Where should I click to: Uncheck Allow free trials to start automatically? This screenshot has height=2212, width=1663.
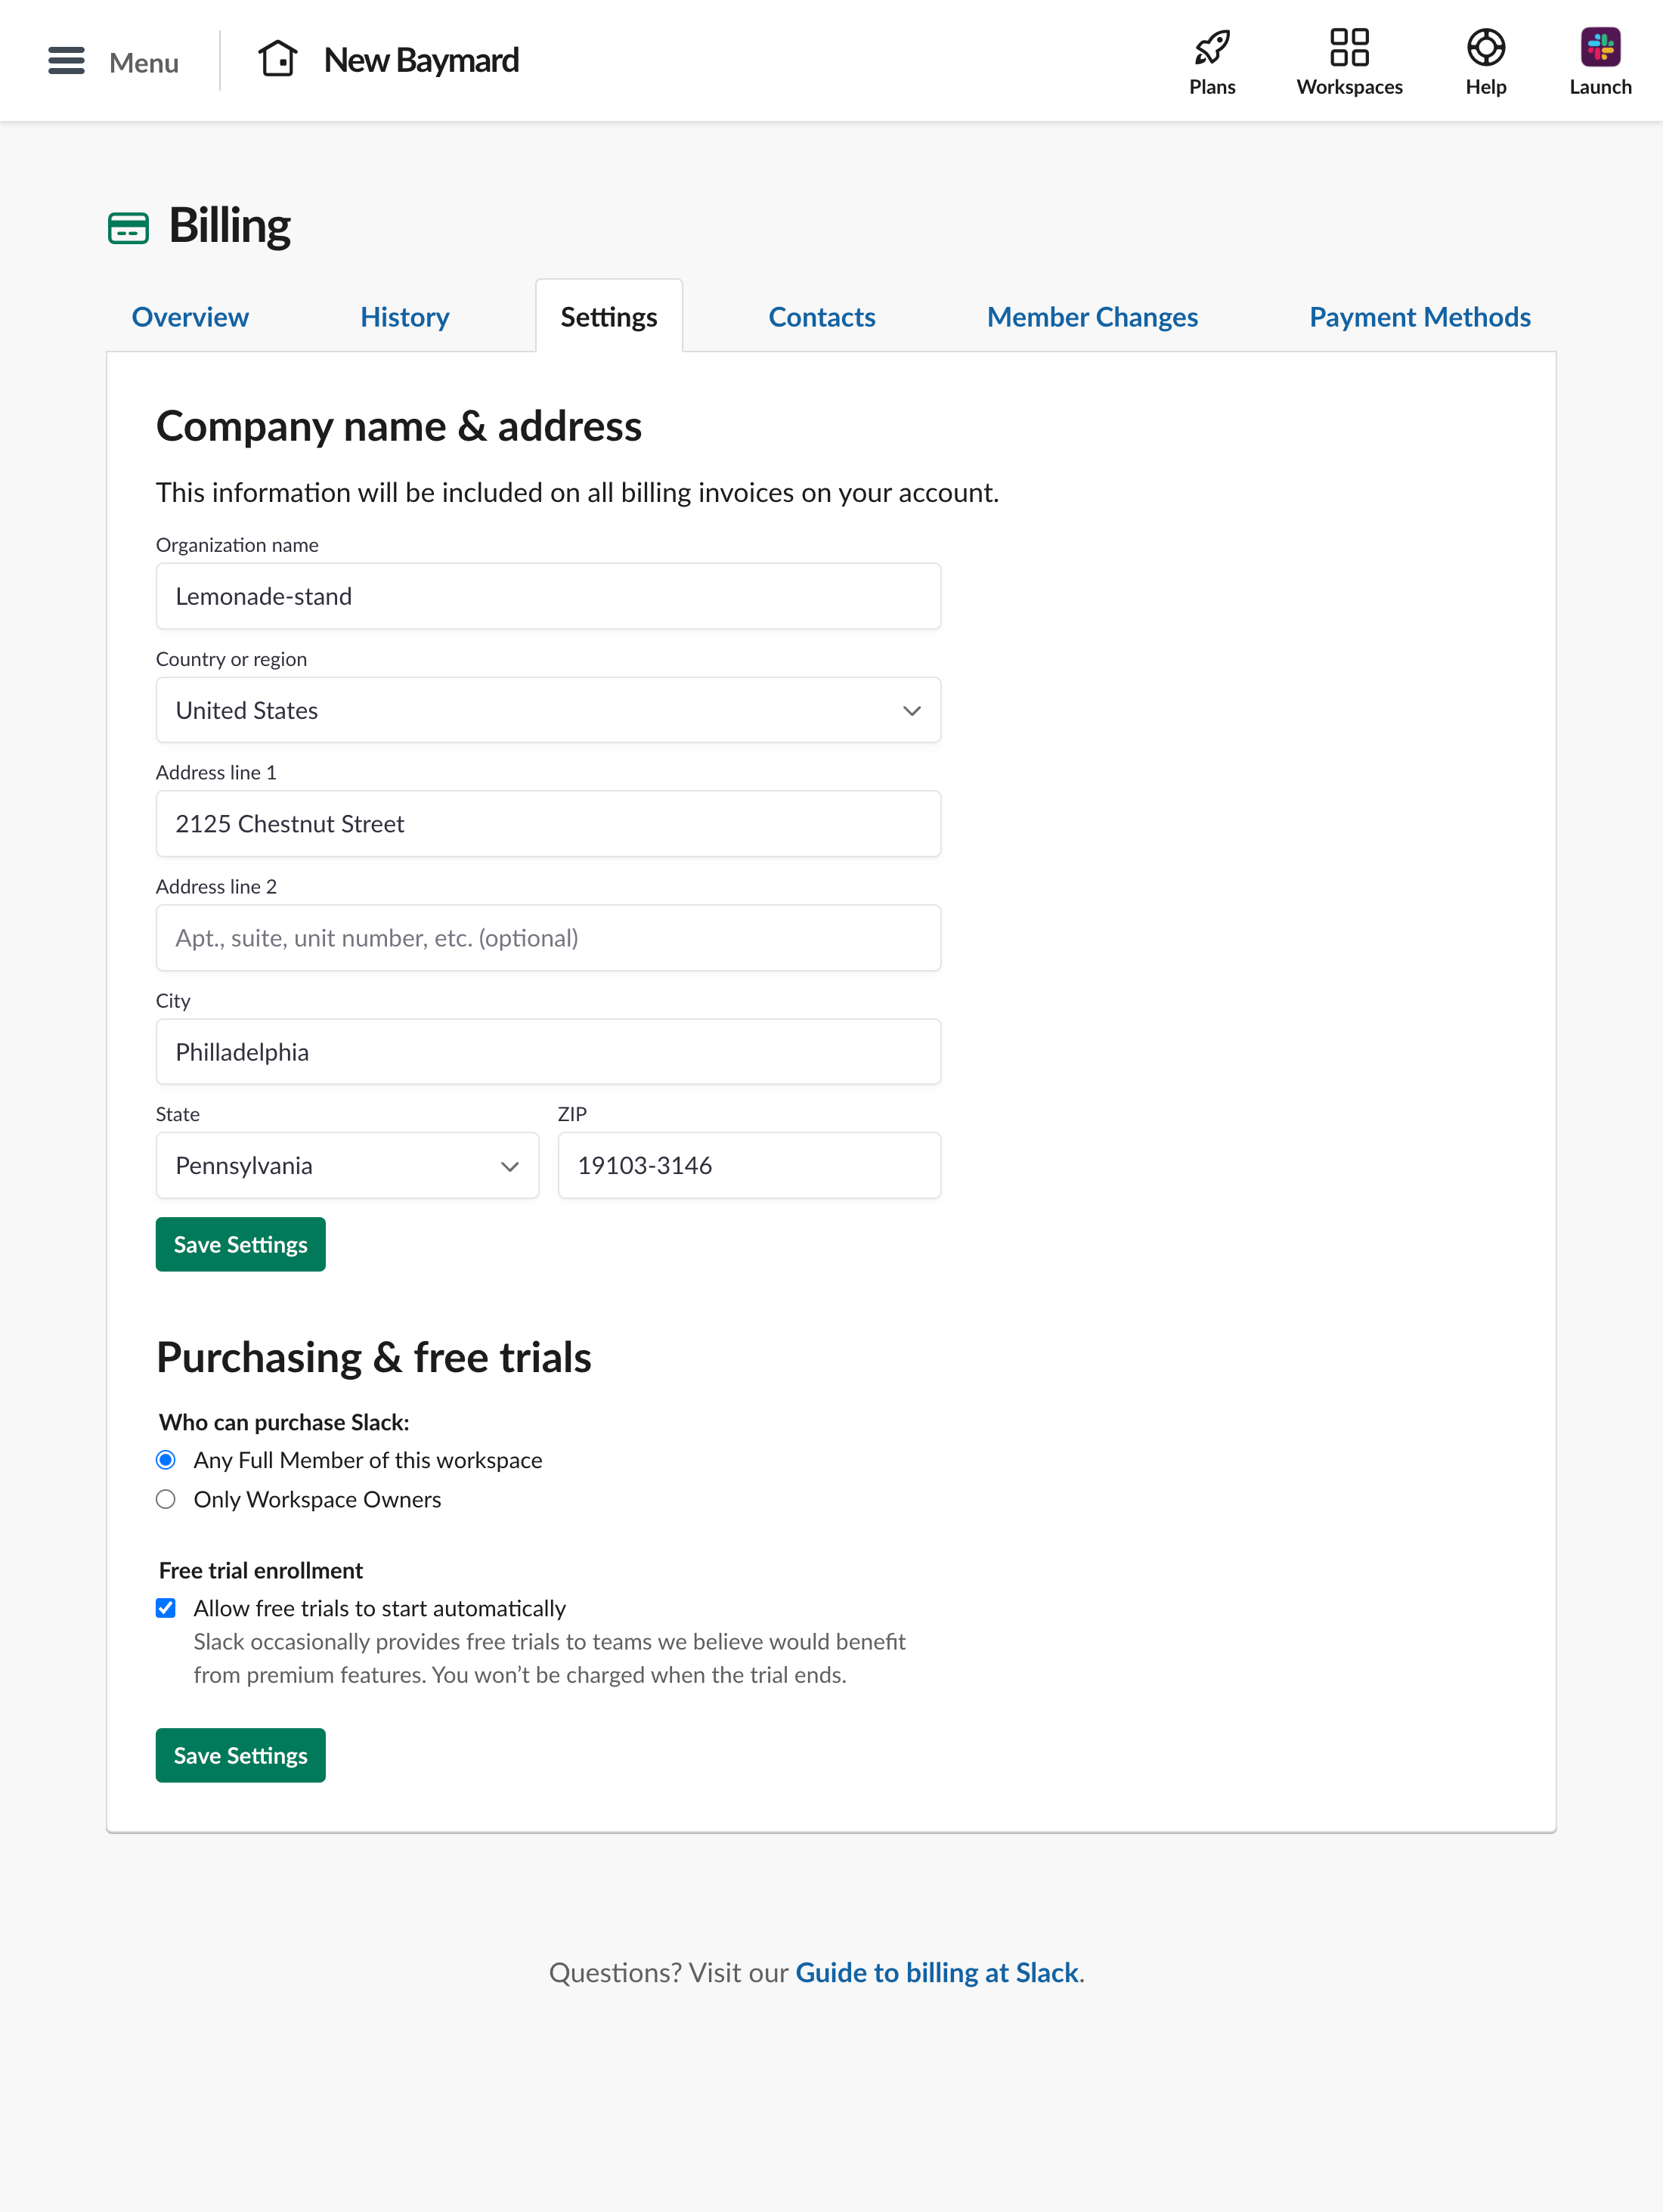click(x=166, y=1608)
